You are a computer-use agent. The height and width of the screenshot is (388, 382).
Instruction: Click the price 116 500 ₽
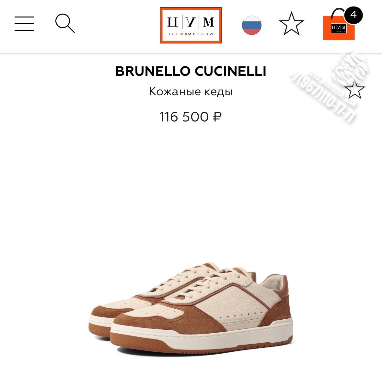(x=190, y=117)
